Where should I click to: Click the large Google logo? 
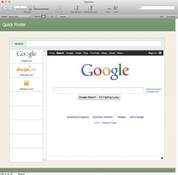(x=105, y=72)
